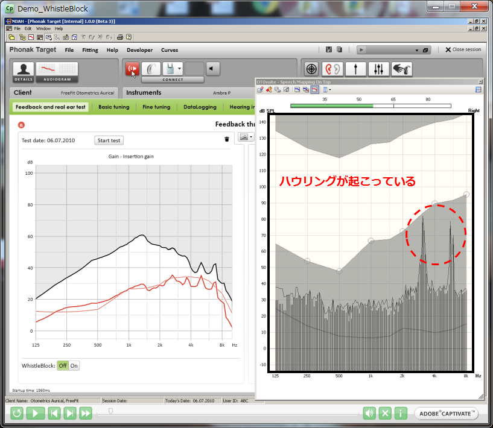Image resolution: width=493 pixels, height=428 pixels.
Task: Switch to the Fine tuning tab
Action: coord(156,107)
